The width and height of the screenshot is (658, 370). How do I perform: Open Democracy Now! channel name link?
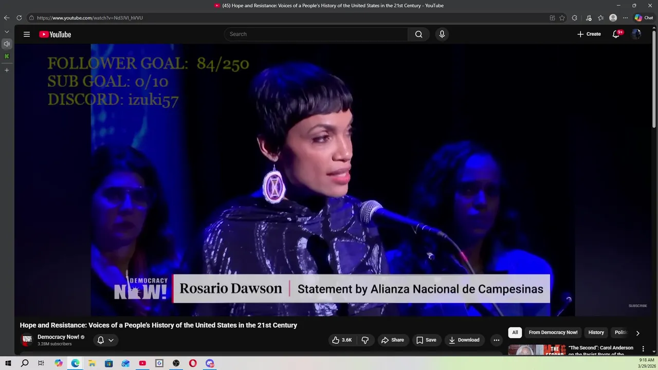[58, 337]
